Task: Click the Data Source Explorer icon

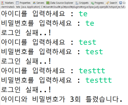Action: click(48, 3)
